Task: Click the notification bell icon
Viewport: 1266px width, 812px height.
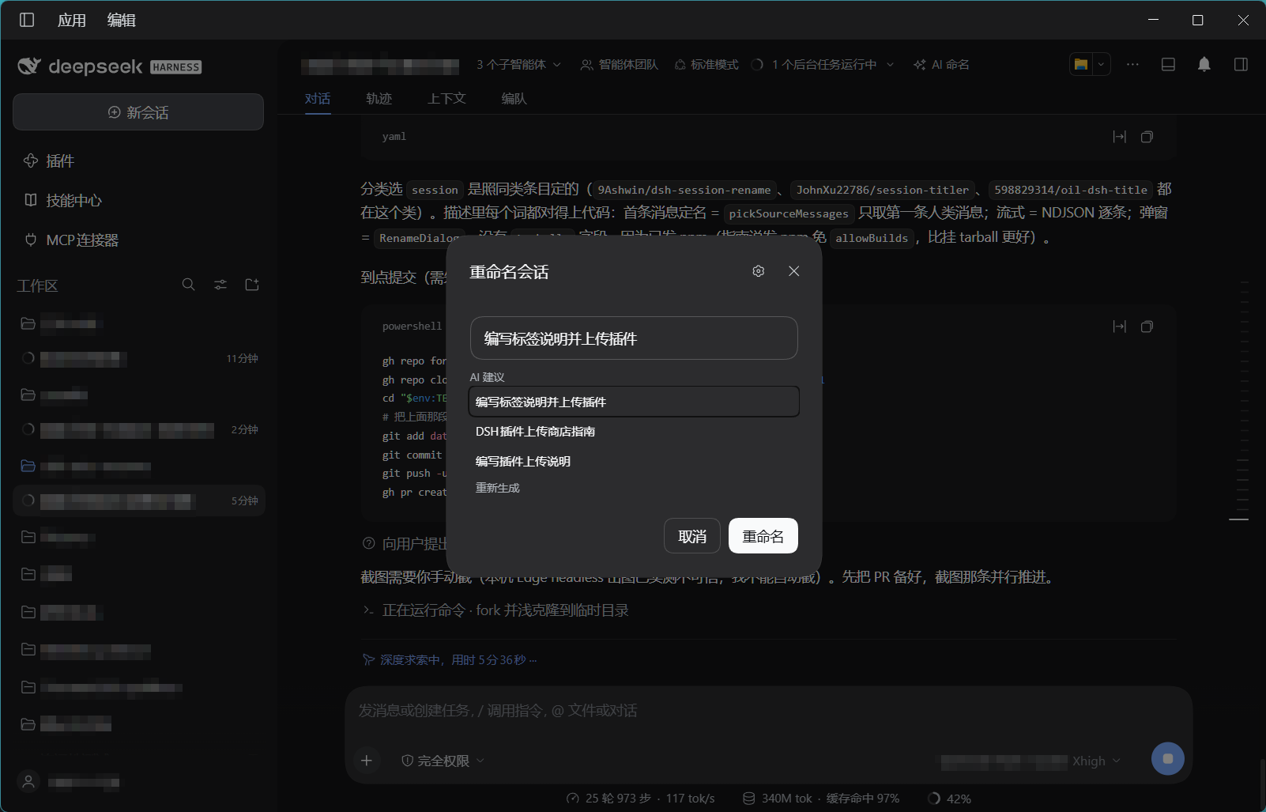Action: coord(1204,65)
